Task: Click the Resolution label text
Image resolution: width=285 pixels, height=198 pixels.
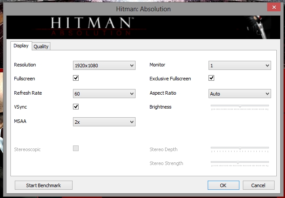Action: coord(25,65)
